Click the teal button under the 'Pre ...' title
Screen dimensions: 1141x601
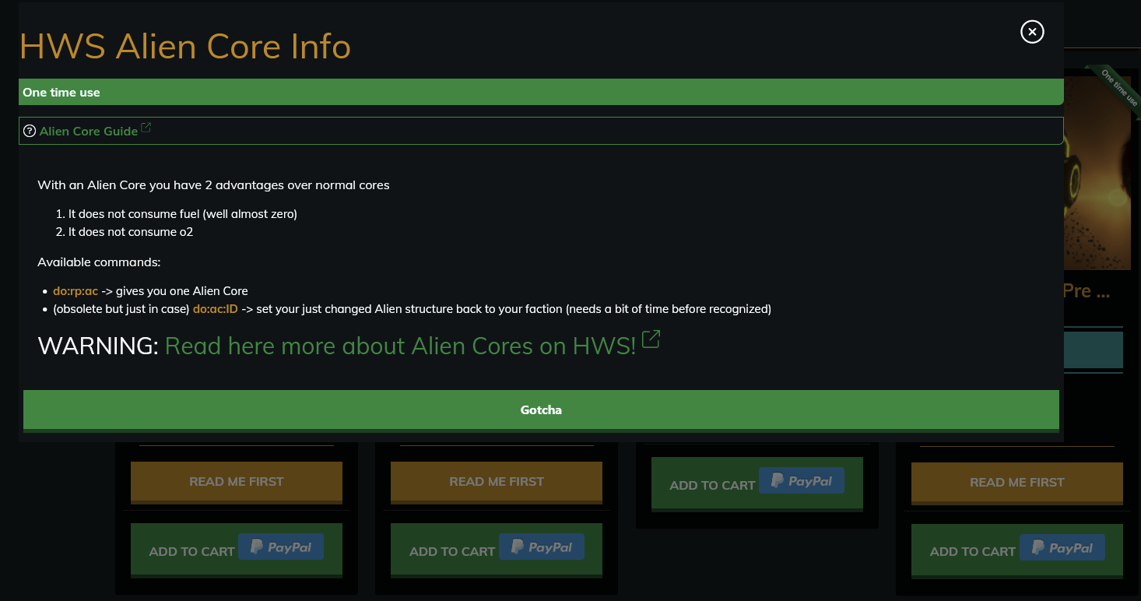click(x=1094, y=350)
